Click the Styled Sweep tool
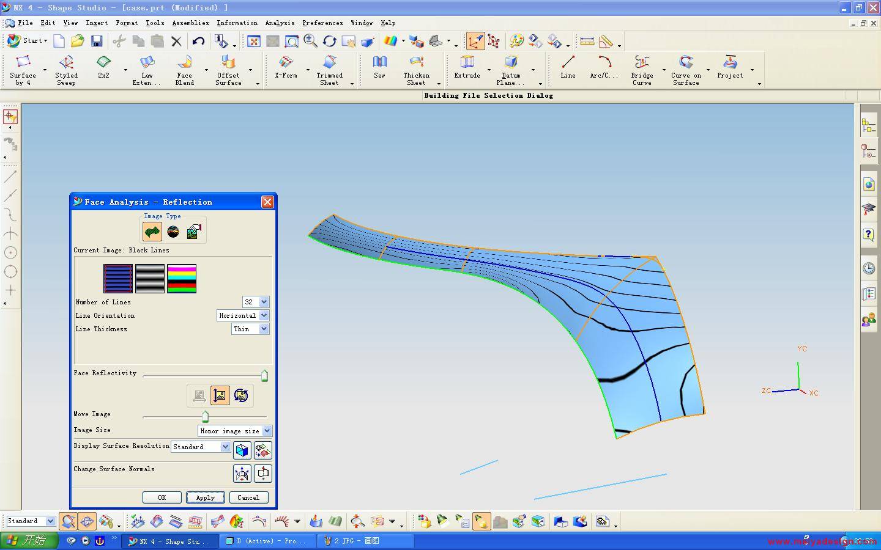Image resolution: width=881 pixels, height=550 pixels. (66, 70)
